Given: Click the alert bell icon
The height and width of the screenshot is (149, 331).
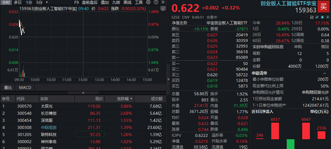Looking at the screenshot, I should coord(322,17).
